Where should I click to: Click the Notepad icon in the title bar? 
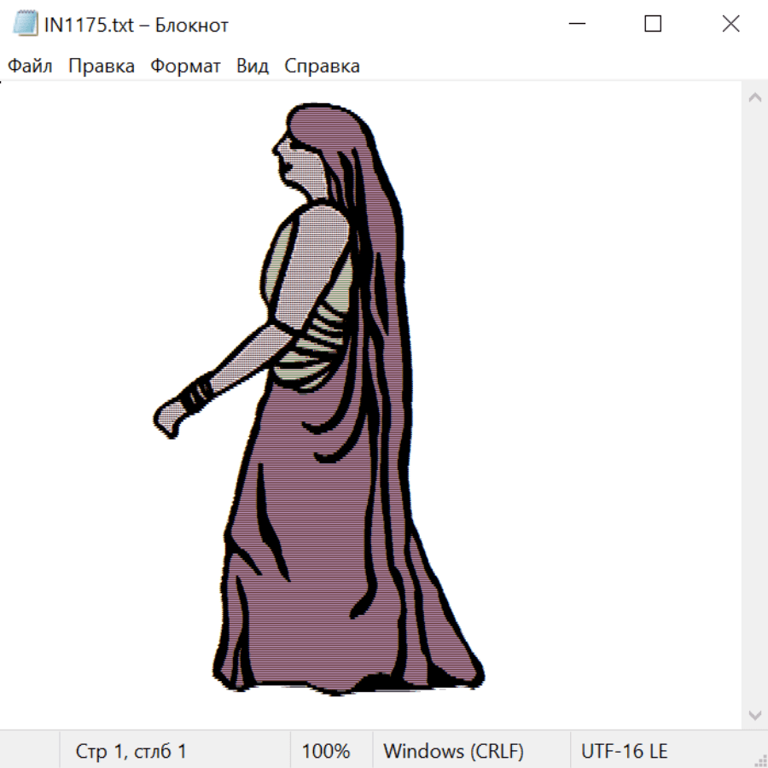[x=24, y=24]
